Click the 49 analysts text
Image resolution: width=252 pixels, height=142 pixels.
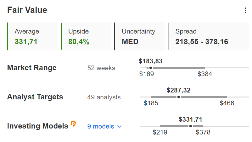point(104,97)
